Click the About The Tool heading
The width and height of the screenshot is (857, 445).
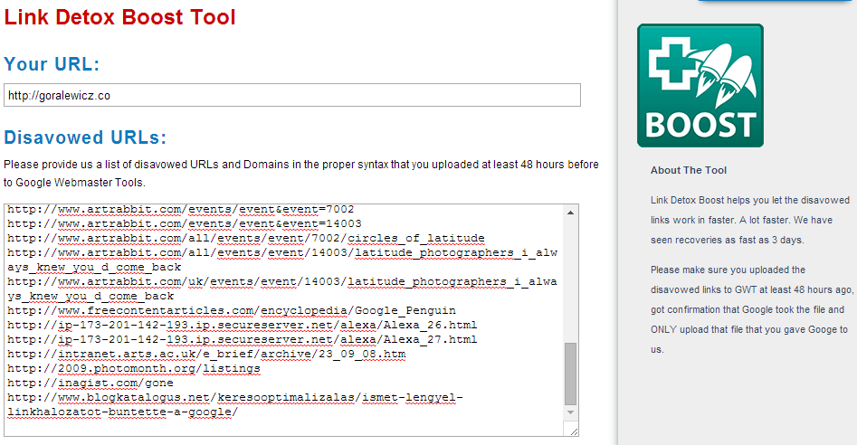click(x=688, y=170)
